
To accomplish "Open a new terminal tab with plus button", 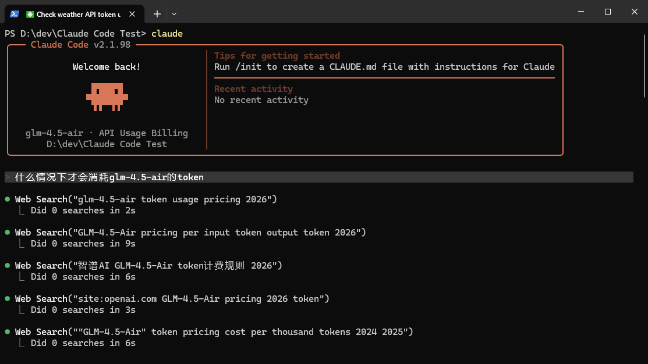I will pos(157,14).
